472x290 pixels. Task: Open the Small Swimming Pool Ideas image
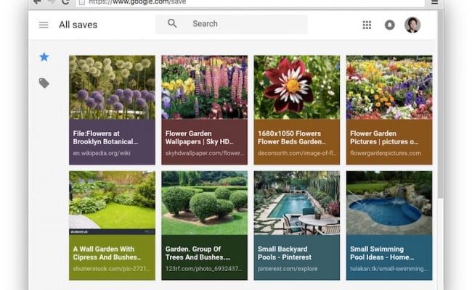click(x=389, y=203)
